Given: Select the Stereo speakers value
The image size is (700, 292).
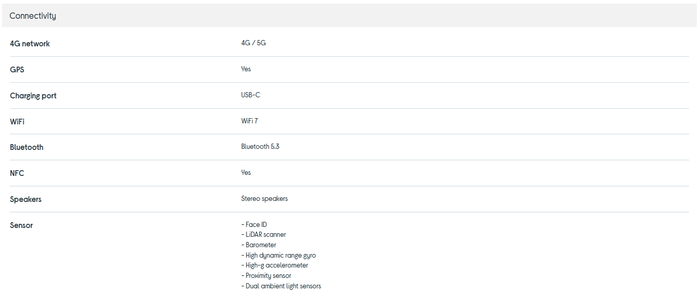Looking at the screenshot, I should click(264, 199).
